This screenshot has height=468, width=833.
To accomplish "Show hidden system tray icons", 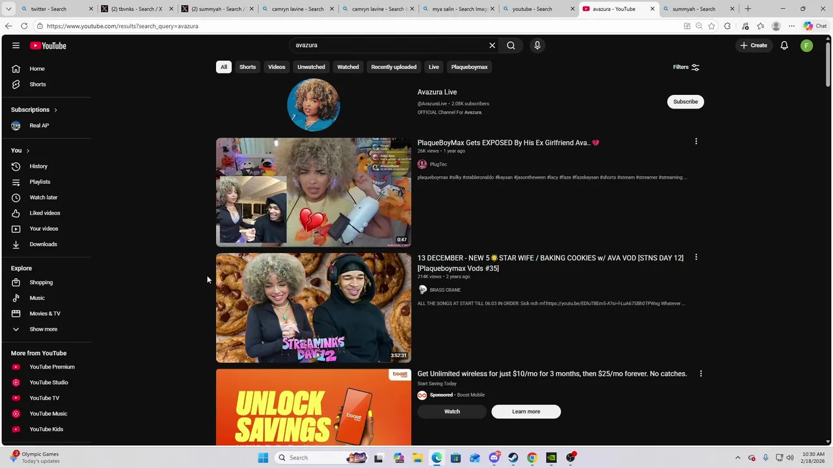I will (x=737, y=458).
